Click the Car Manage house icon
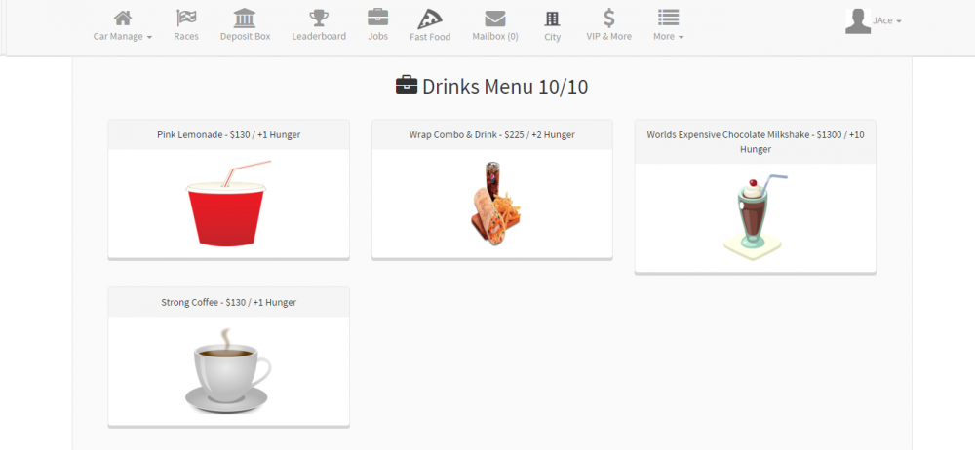The width and height of the screenshot is (975, 450). coord(122,19)
